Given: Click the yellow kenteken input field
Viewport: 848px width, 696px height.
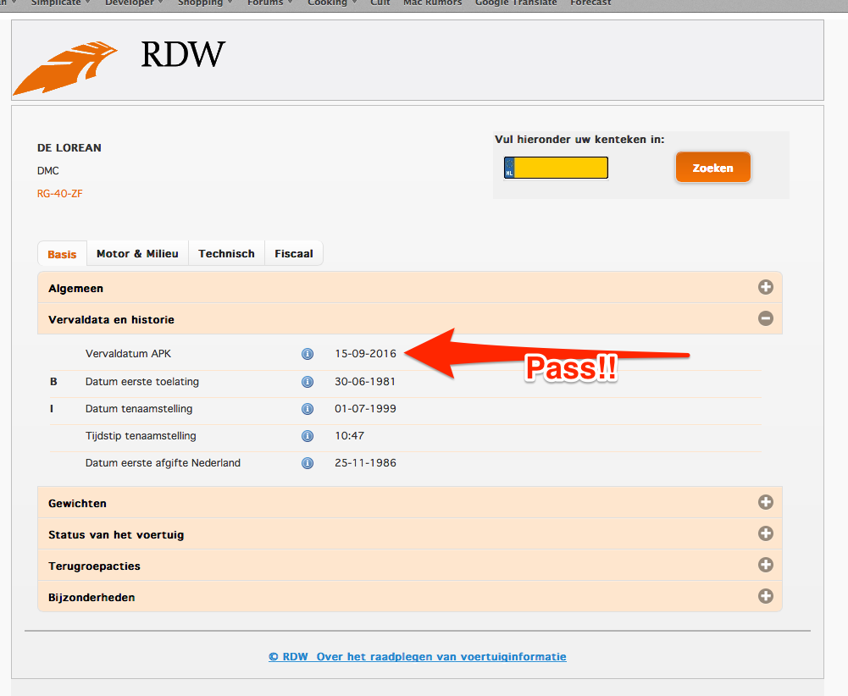Looking at the screenshot, I should pos(560,168).
